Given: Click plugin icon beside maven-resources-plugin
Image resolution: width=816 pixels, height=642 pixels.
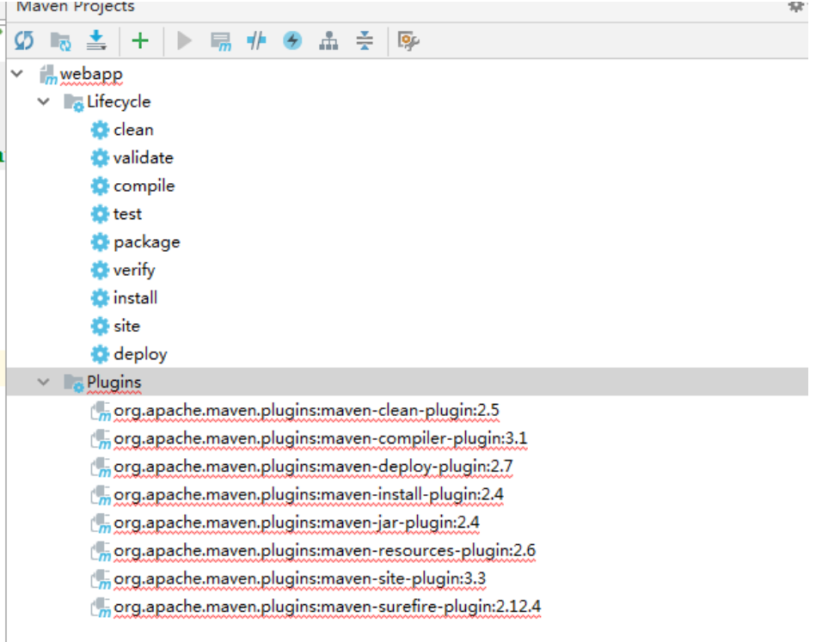Looking at the screenshot, I should [101, 551].
